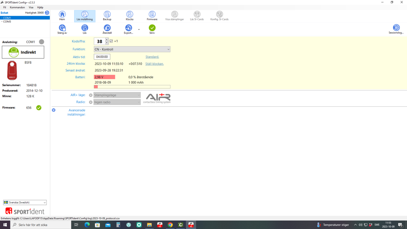407x229 pixels.
Task: Open the Hem home toolbar icon
Action: [x=62, y=16]
